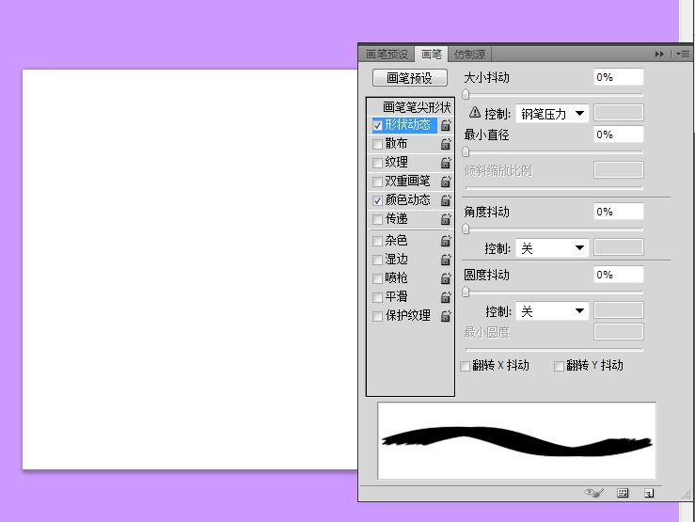
Task: Check 翻转 Y 抖动 option
Action: 559,366
